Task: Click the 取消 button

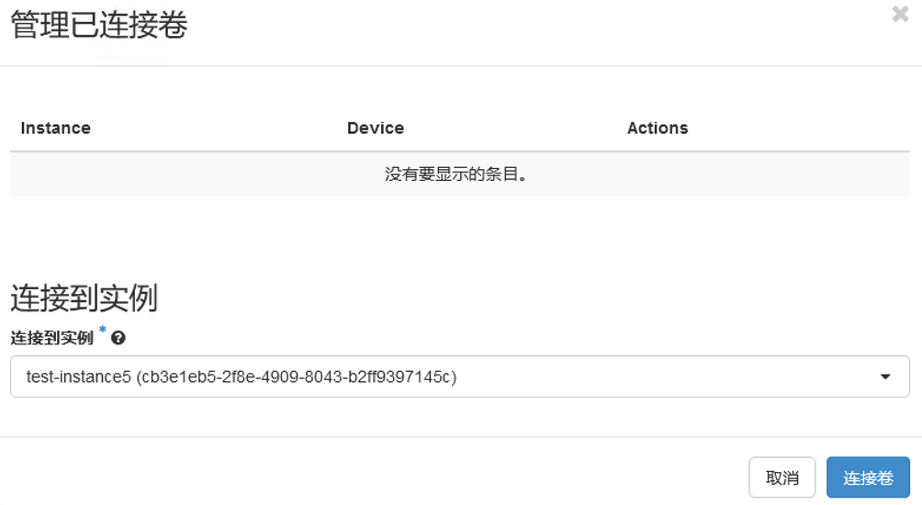Action: click(x=782, y=477)
